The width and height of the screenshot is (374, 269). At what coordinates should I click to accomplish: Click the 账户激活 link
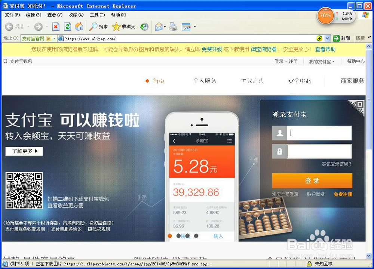click(316, 194)
